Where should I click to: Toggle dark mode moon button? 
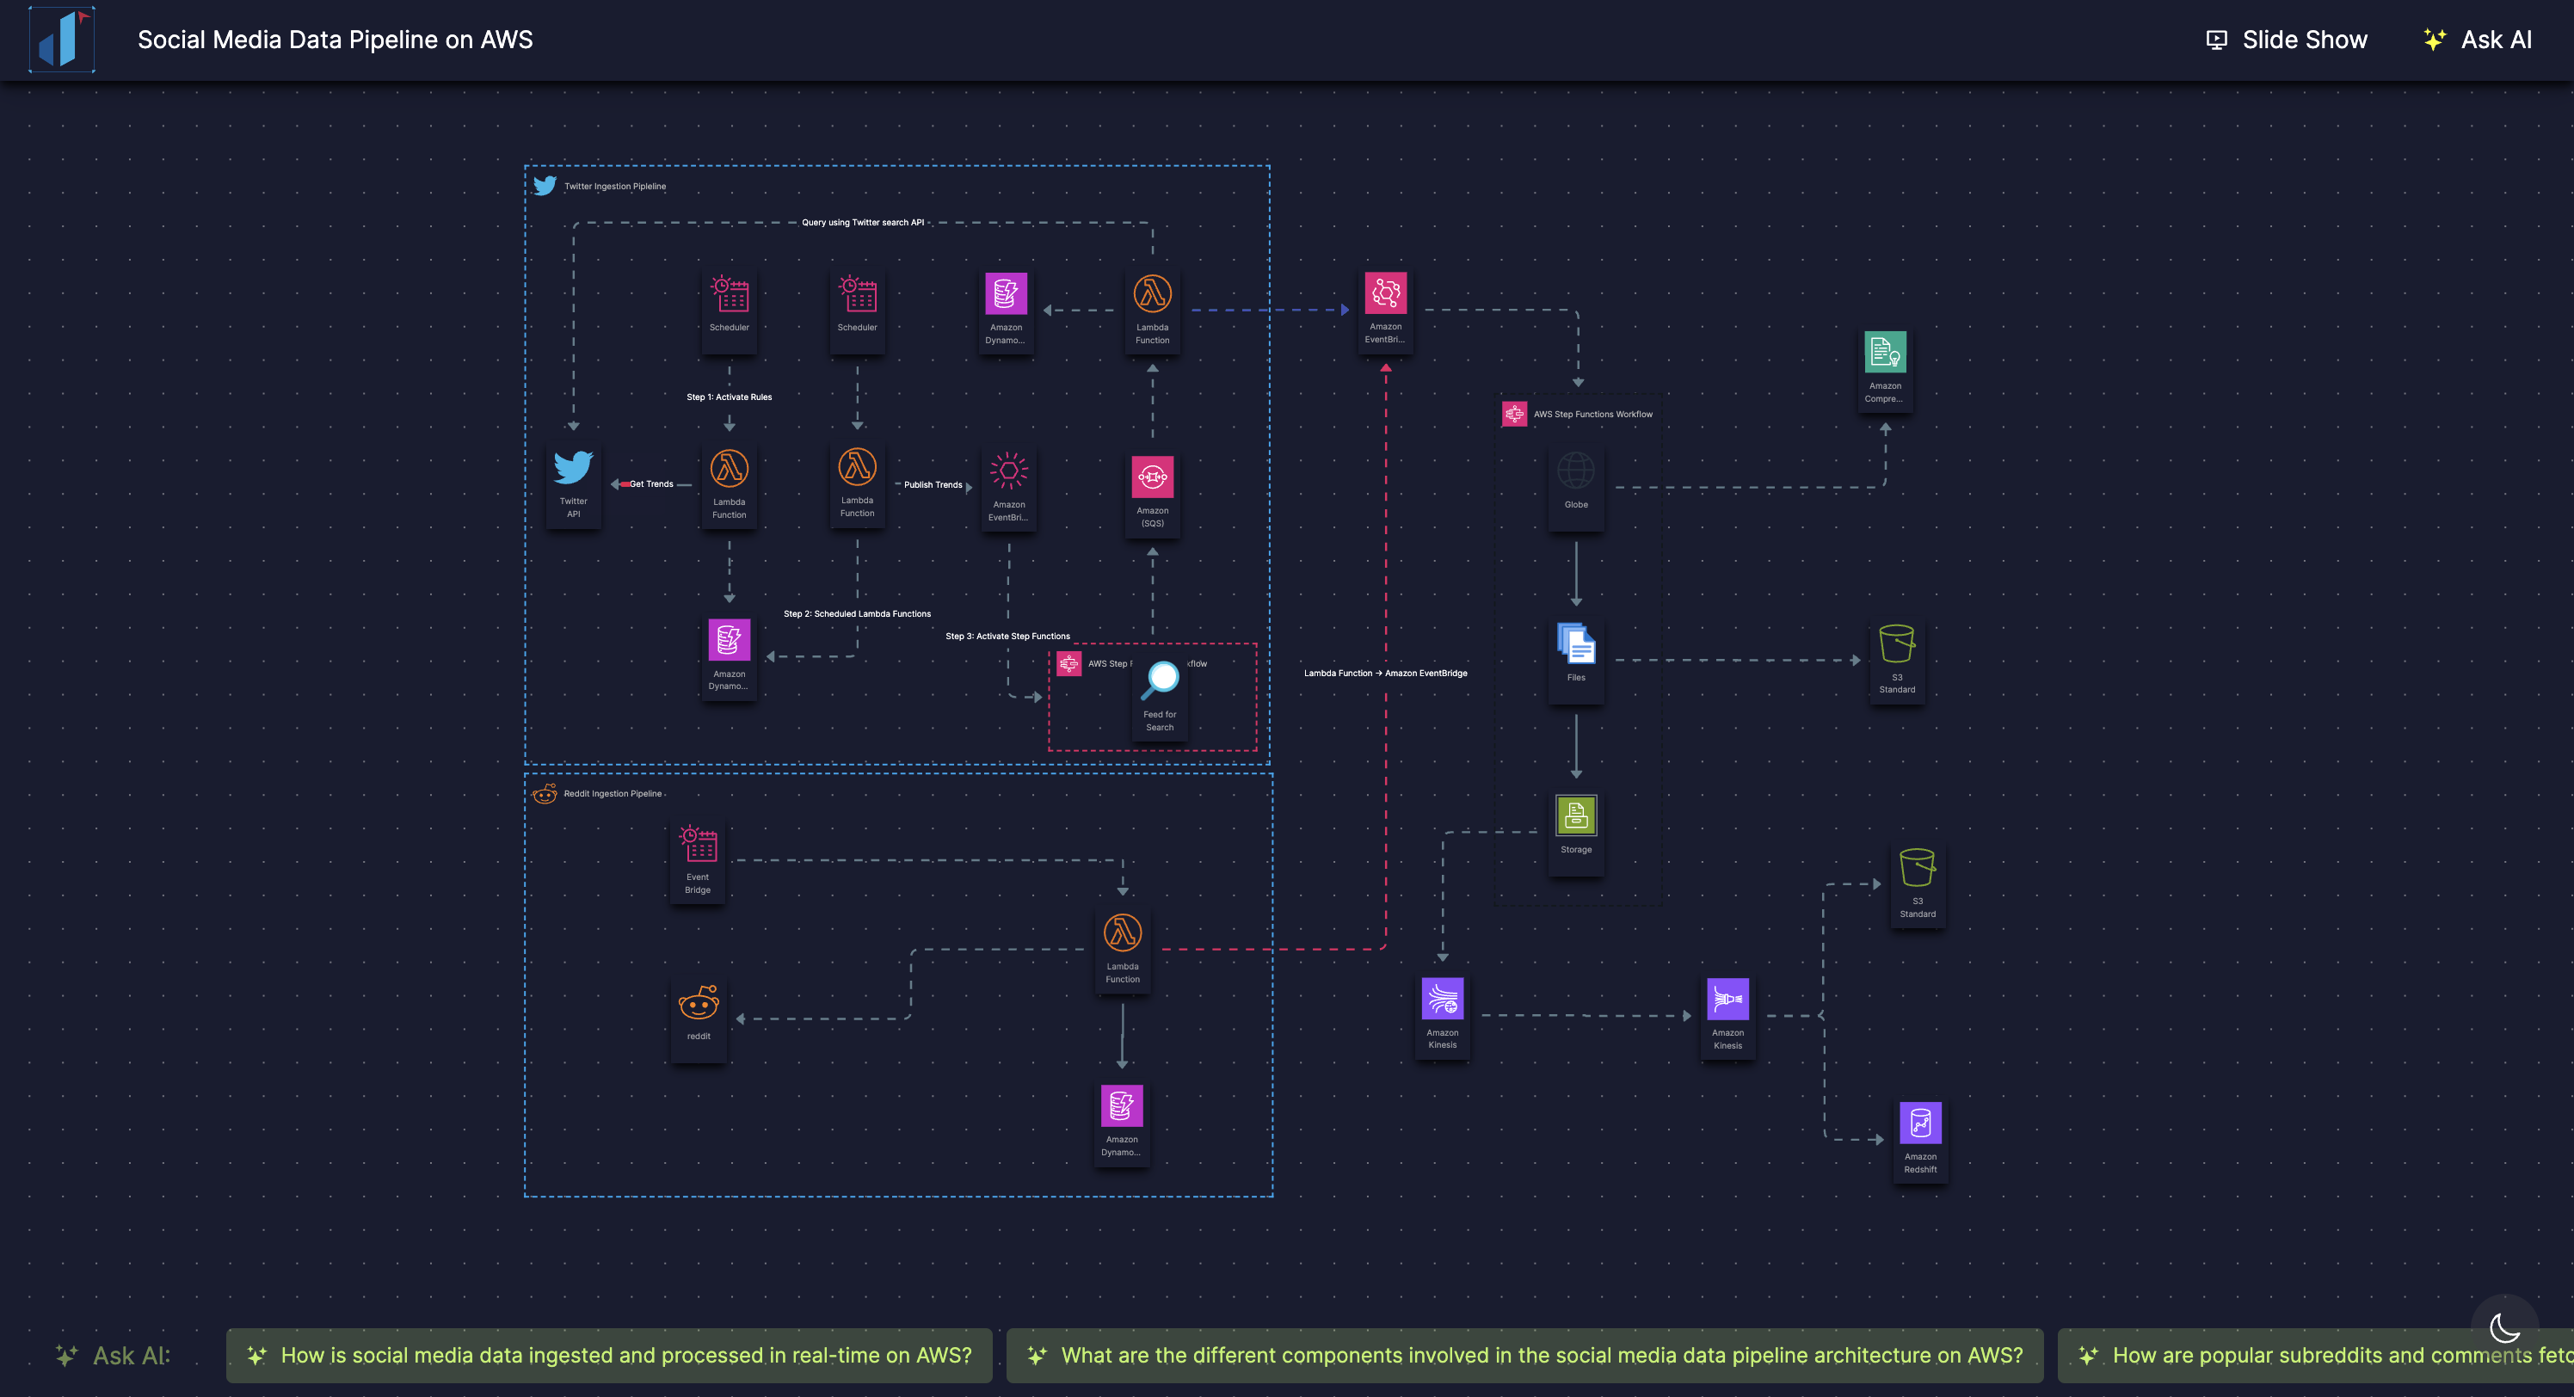pyautogui.click(x=2504, y=1327)
